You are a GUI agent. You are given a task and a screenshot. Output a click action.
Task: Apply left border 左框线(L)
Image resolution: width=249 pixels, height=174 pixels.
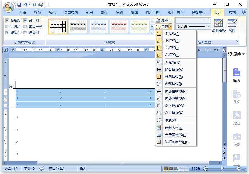(x=176, y=48)
